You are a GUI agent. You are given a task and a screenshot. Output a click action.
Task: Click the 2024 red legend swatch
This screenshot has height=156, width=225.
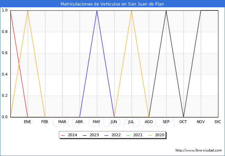(x=63, y=135)
